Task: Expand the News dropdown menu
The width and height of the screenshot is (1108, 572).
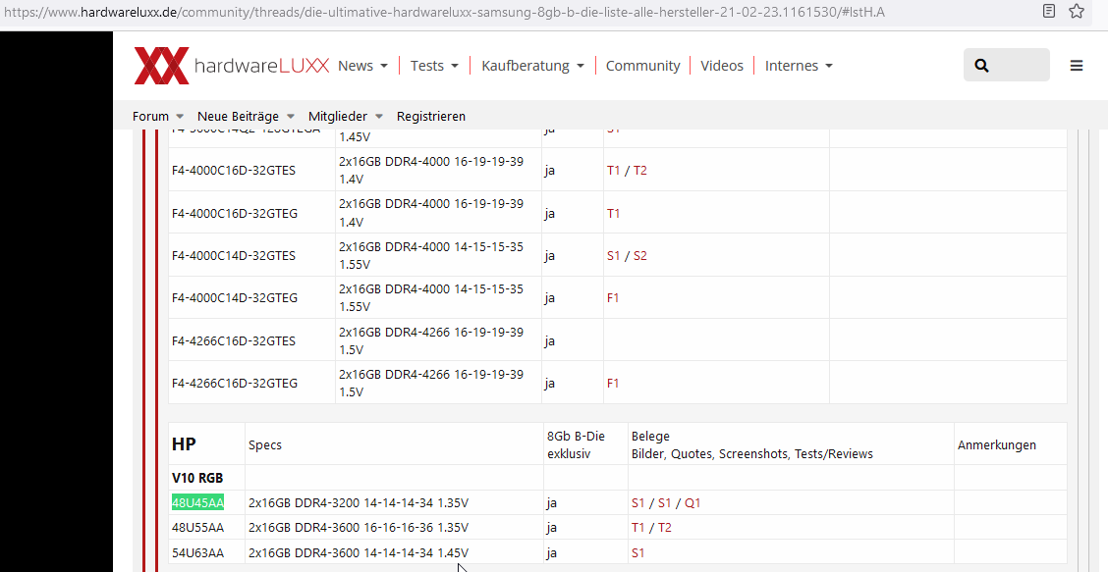Action: [384, 66]
